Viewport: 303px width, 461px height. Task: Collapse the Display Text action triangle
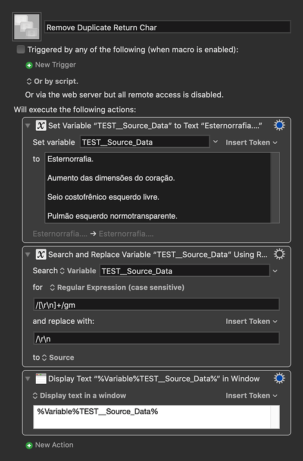28,378
